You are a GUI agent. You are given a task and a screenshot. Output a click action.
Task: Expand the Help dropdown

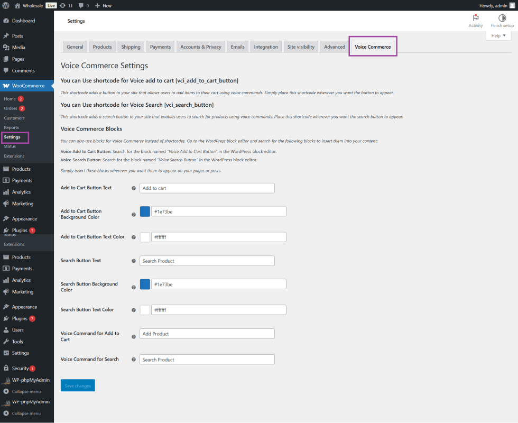coord(498,36)
